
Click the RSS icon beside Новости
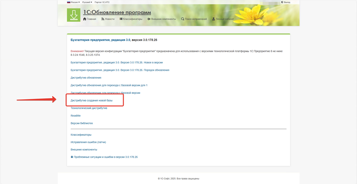click(103, 19)
